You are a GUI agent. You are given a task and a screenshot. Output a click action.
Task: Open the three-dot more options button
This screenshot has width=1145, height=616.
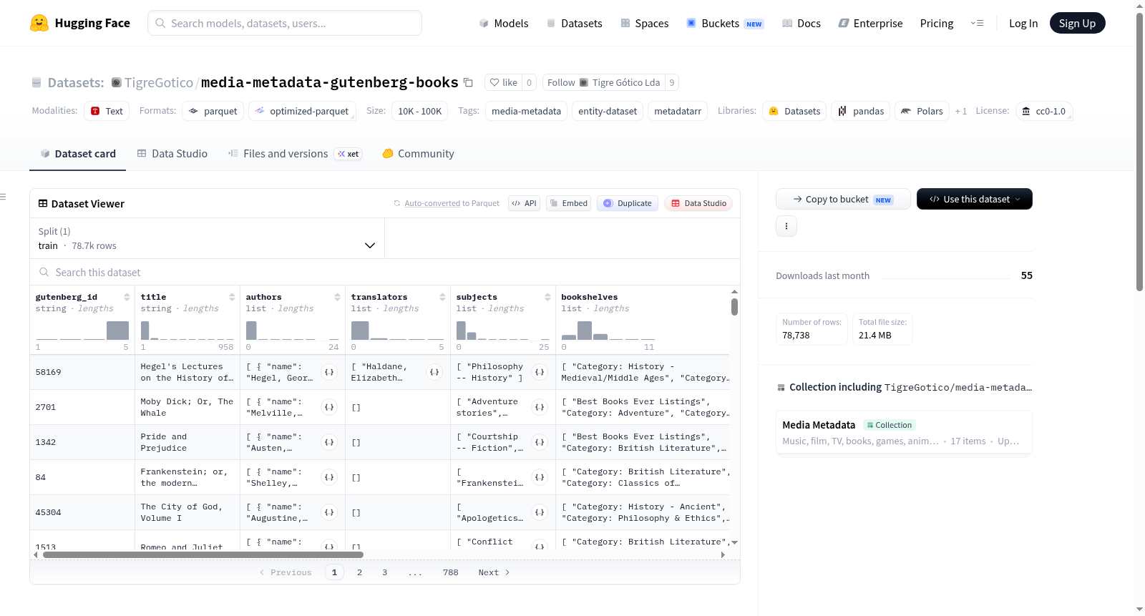click(786, 226)
